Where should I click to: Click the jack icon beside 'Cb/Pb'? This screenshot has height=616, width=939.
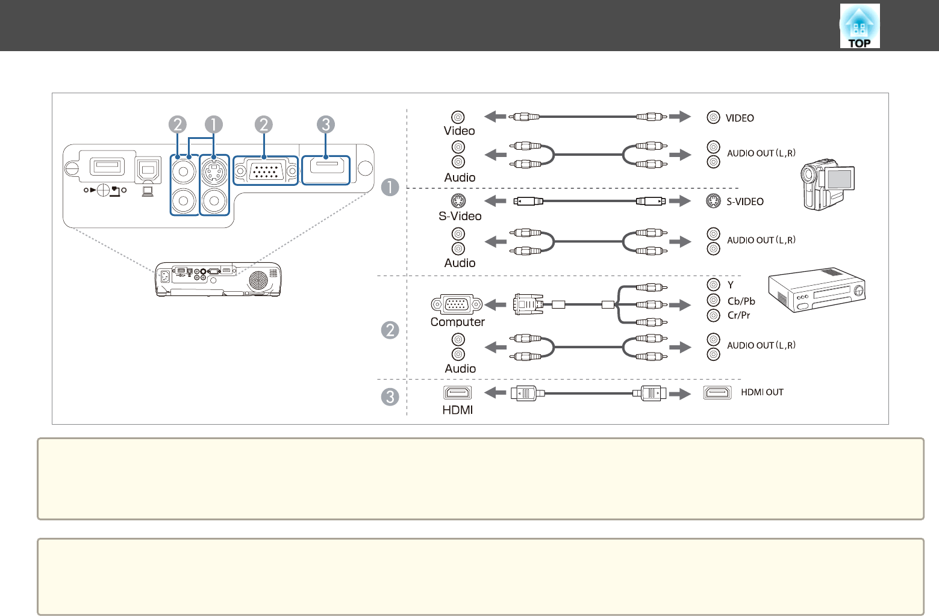pos(714,300)
